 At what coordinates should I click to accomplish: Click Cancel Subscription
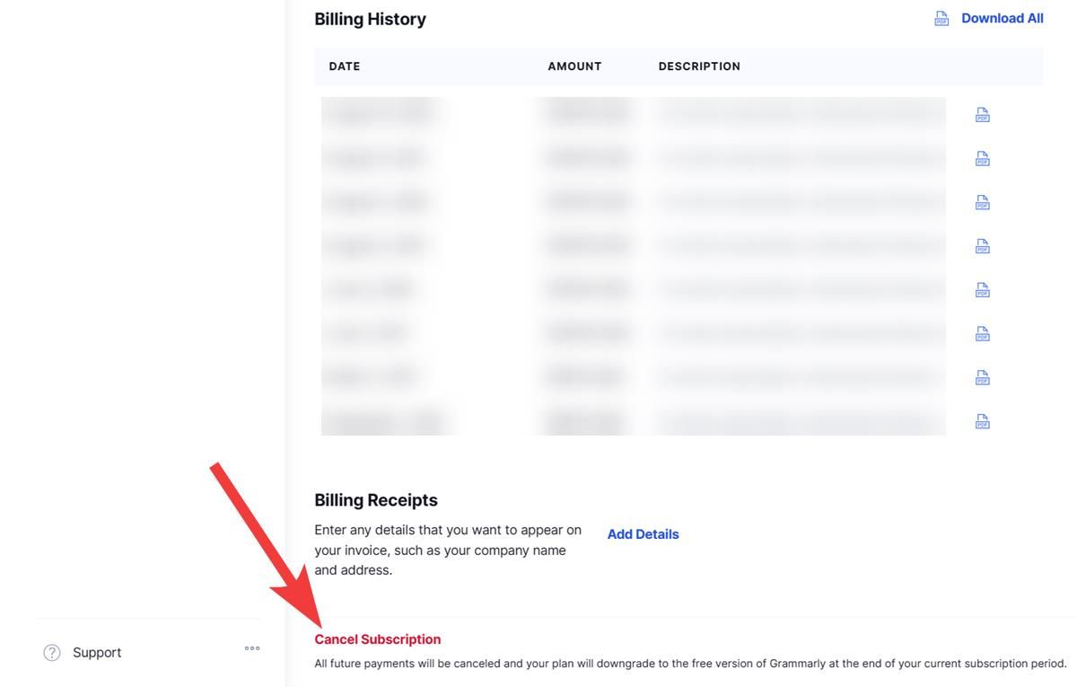click(377, 639)
